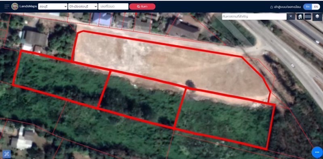Focus the deed number input field
This screenshot has width=323, height=159.
[x=113, y=6]
